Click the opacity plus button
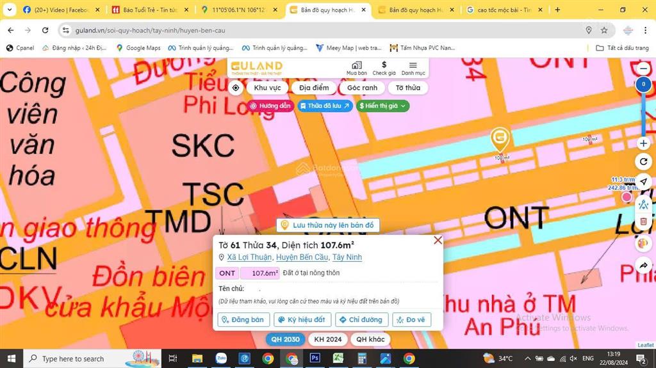Image resolution: width=656 pixels, height=368 pixels. click(x=643, y=143)
